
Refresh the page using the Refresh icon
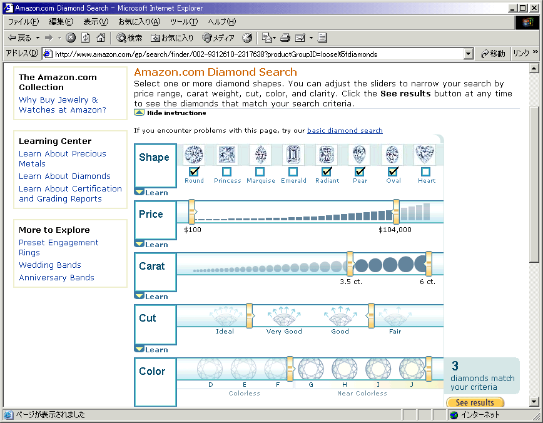86,38
